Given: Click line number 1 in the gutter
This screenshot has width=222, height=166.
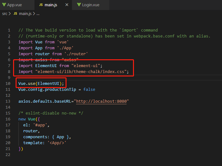Looking at the screenshot, I should point(9,30).
